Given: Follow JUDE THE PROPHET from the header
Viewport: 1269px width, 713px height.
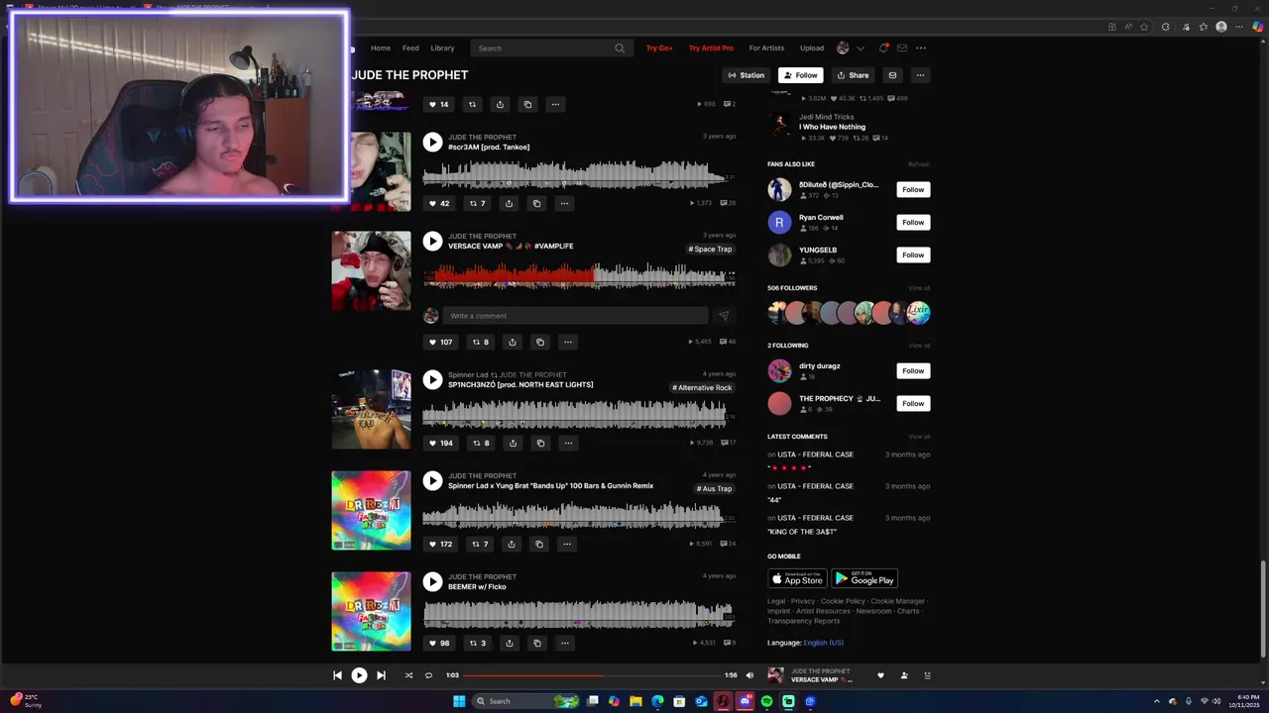Looking at the screenshot, I should point(801,75).
